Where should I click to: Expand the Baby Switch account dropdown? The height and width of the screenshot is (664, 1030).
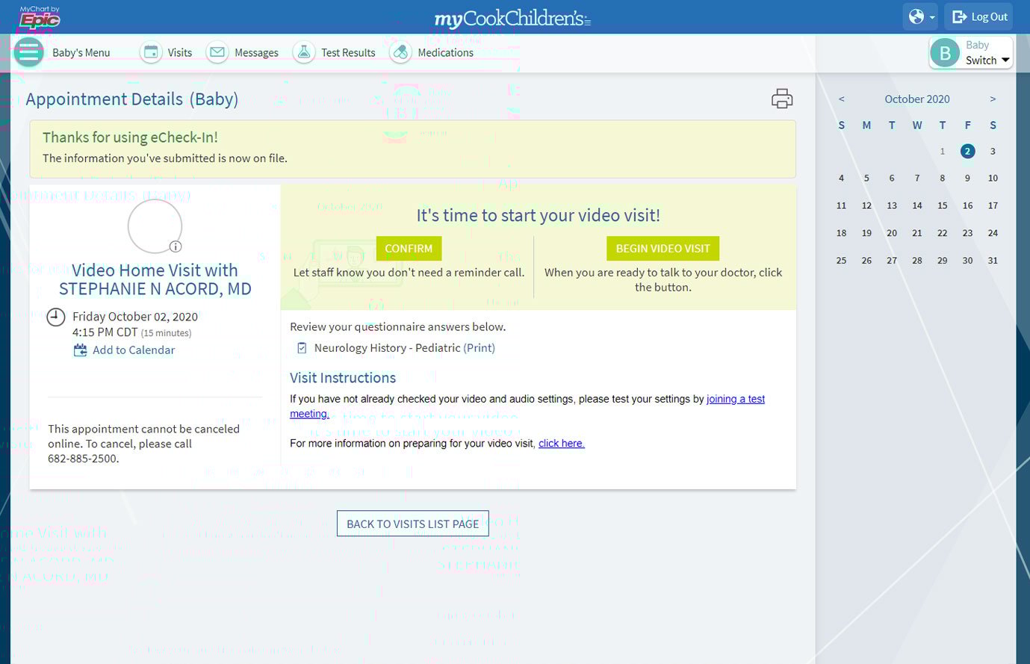tap(971, 53)
